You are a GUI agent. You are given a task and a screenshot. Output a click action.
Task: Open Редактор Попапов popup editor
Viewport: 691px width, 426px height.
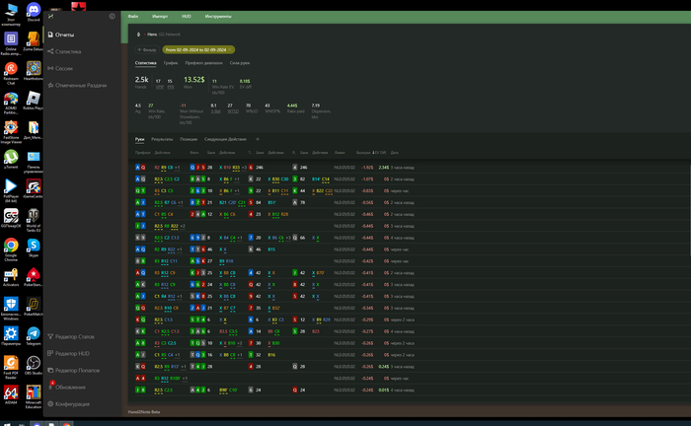[77, 370]
